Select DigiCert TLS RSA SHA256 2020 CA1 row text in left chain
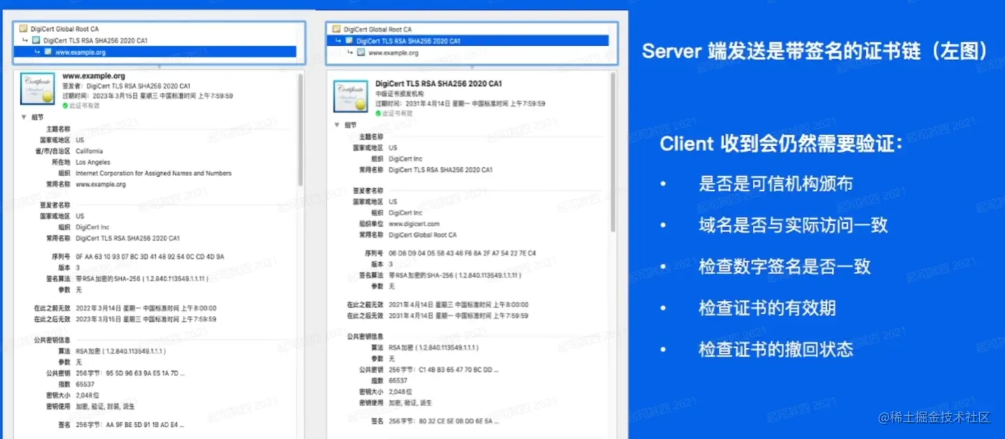Image resolution: width=1005 pixels, height=439 pixels. [x=96, y=41]
